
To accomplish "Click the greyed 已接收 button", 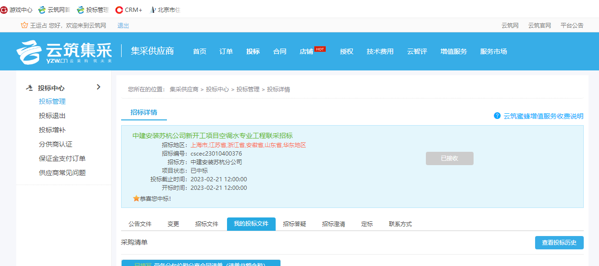I will [x=449, y=158].
